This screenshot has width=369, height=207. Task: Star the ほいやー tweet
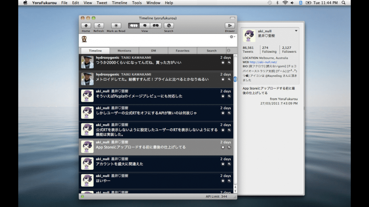(223, 181)
